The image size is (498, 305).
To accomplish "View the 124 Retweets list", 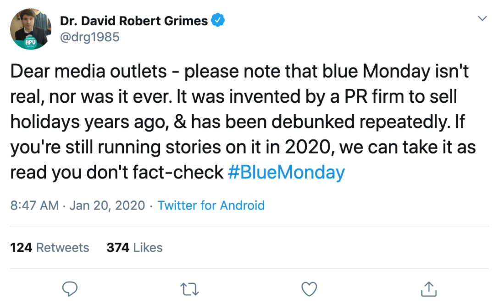I will (50, 247).
